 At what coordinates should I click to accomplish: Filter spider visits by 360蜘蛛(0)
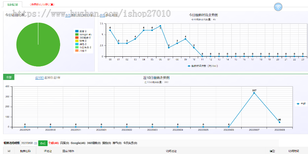click(x=94, y=143)
